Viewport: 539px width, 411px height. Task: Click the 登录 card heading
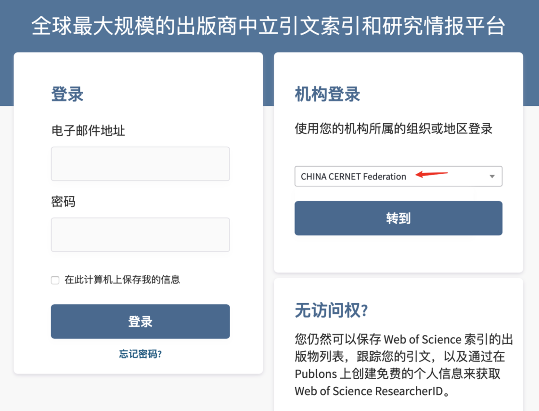coord(67,94)
